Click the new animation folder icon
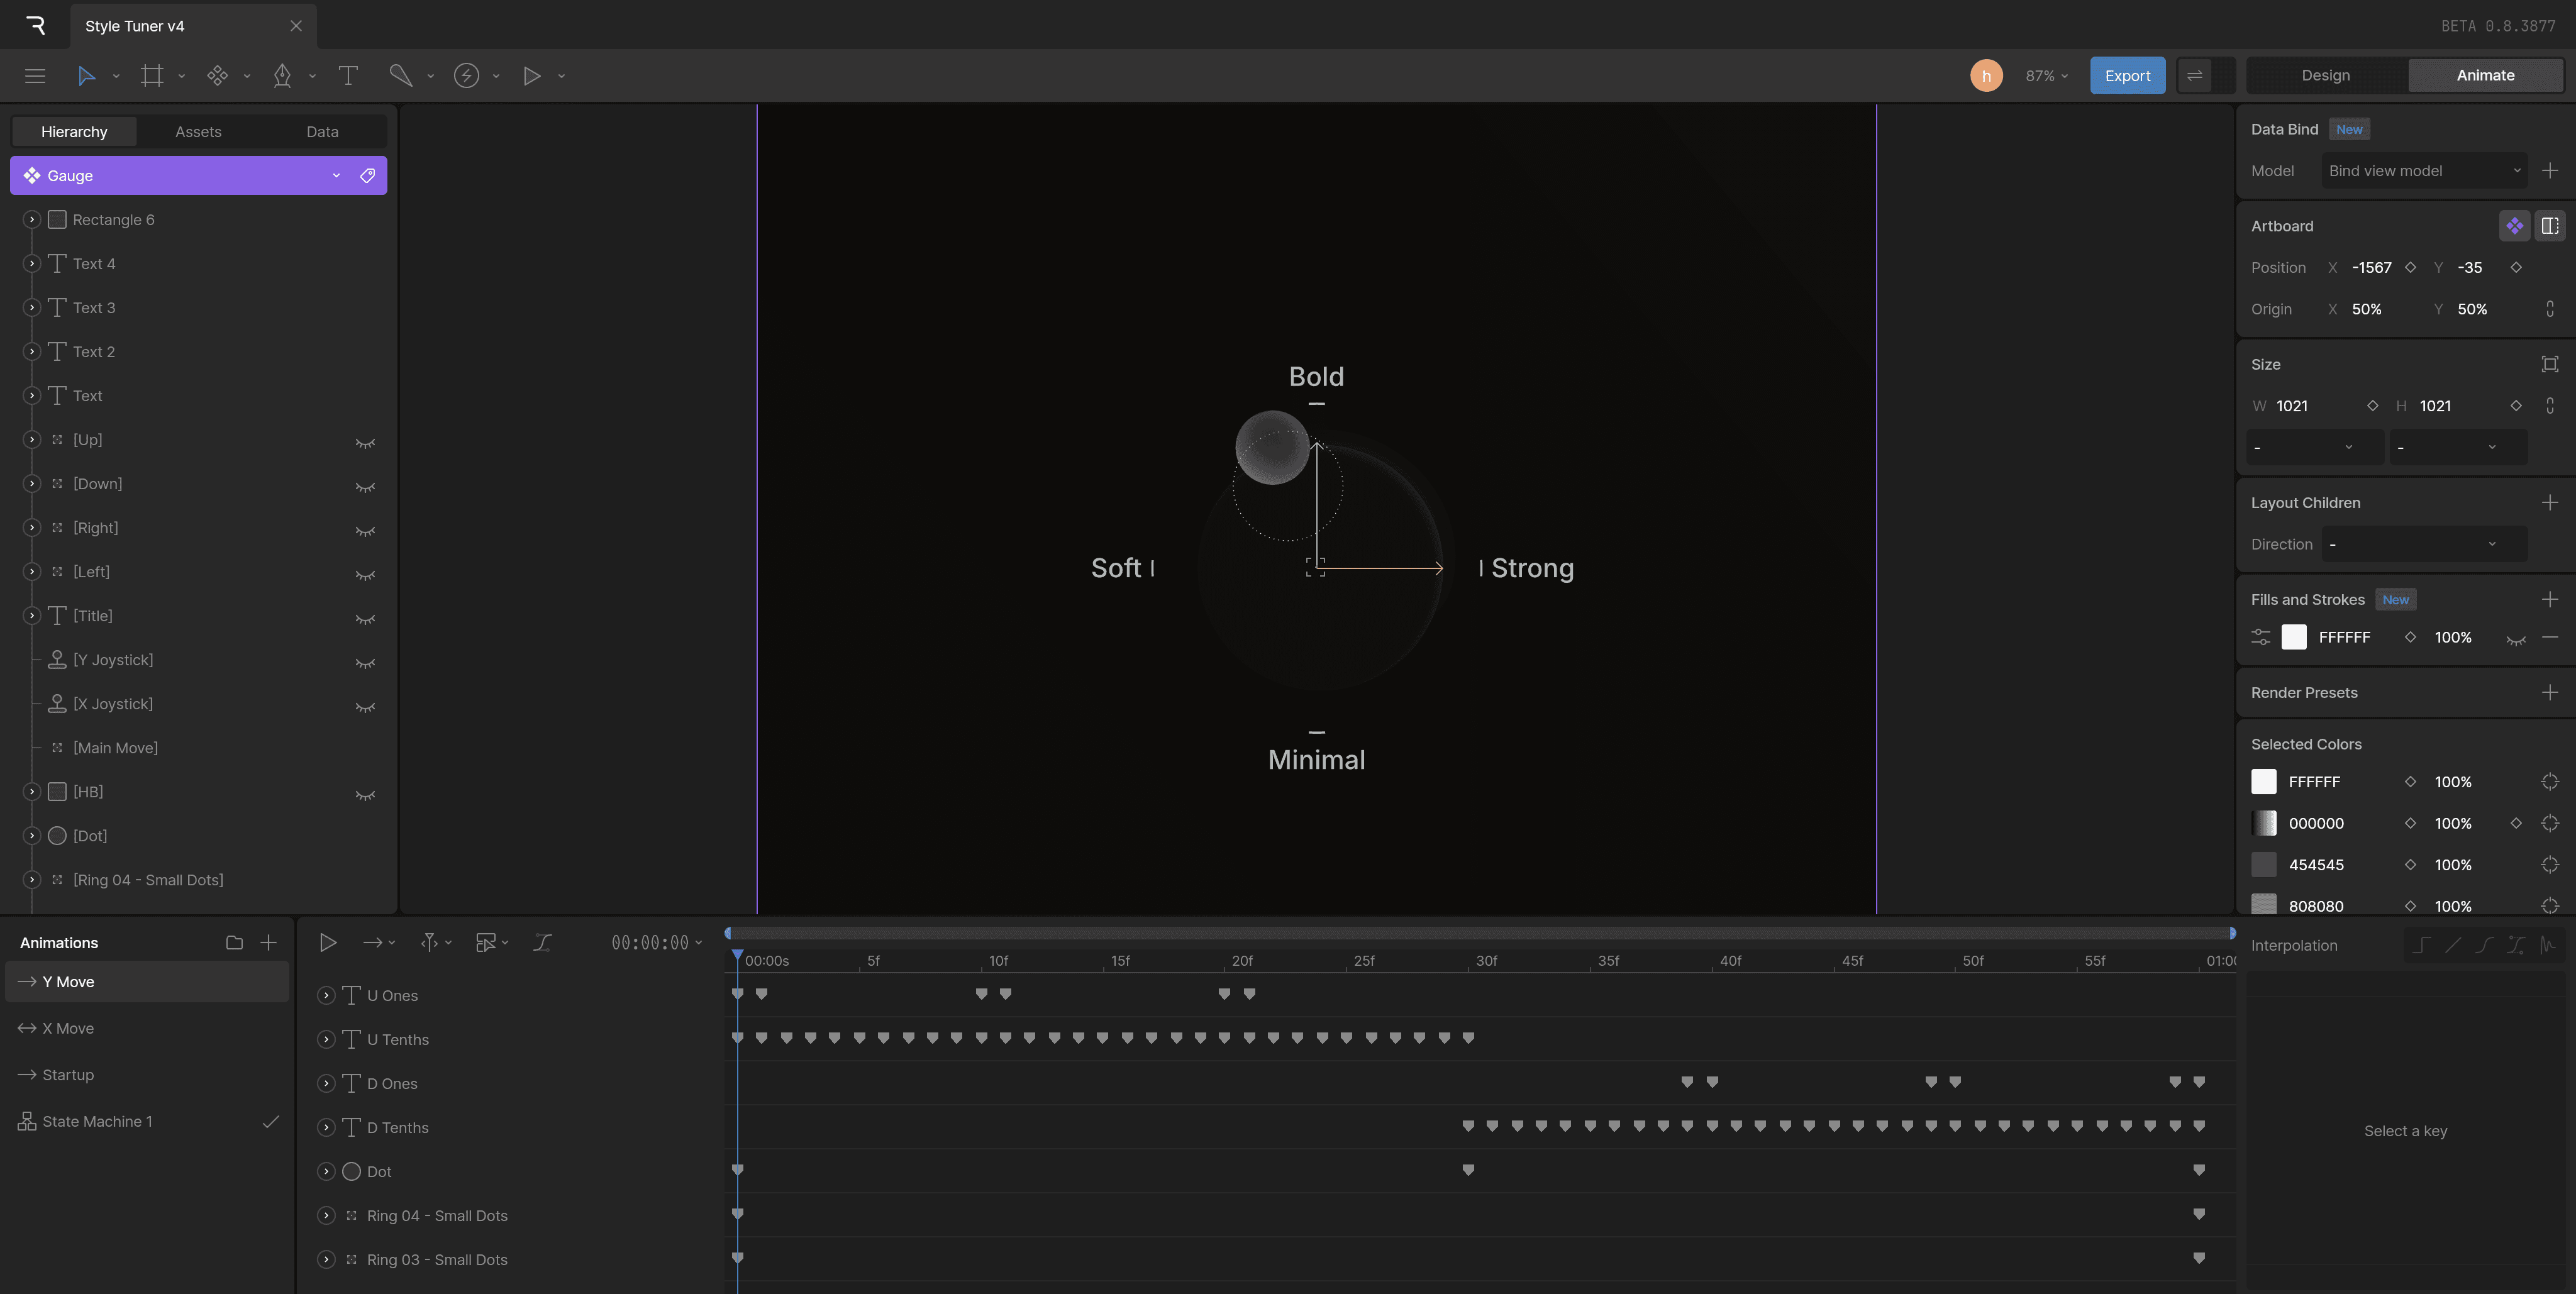2576x1294 pixels. click(x=234, y=942)
